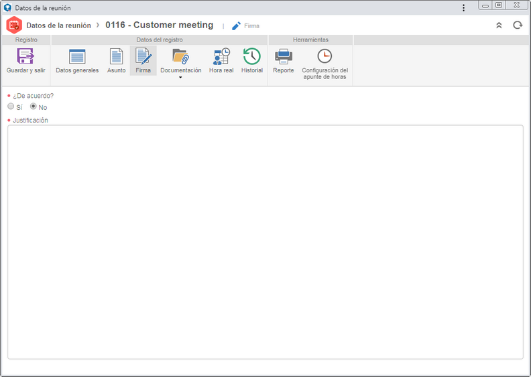Open the Hora real section
This screenshot has height=377, width=531.
[221, 61]
